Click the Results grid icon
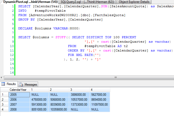 [3, 84]
